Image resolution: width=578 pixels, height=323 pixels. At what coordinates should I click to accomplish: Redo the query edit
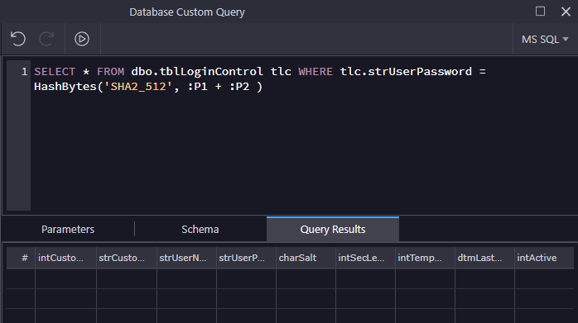point(47,39)
